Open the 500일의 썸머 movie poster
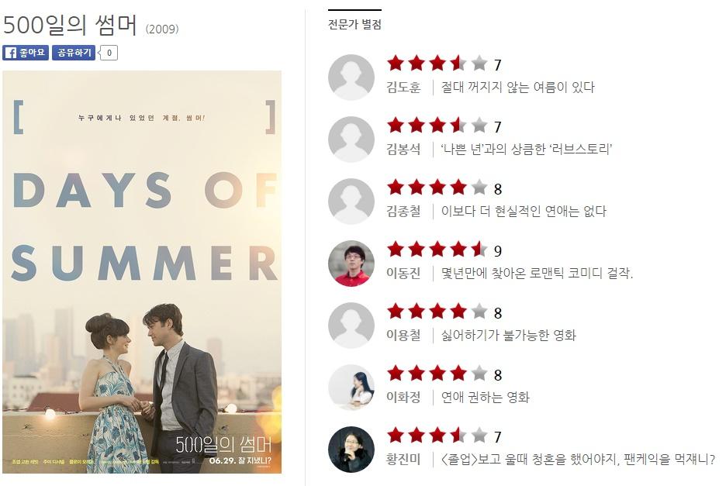 [142, 272]
